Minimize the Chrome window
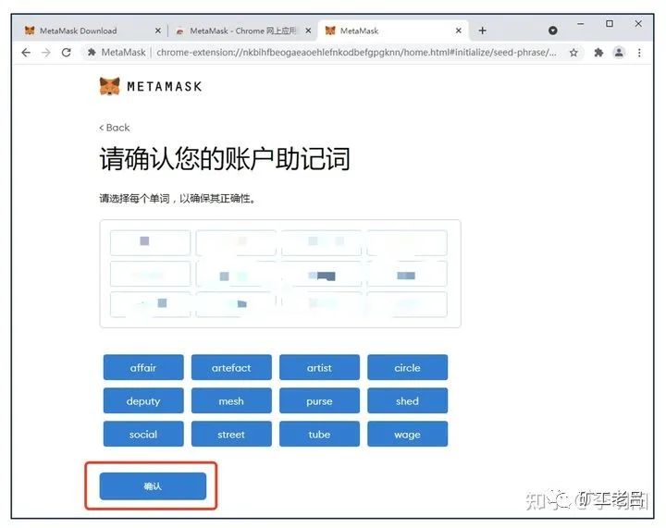Screen dimensions: 666x528 click(x=581, y=24)
